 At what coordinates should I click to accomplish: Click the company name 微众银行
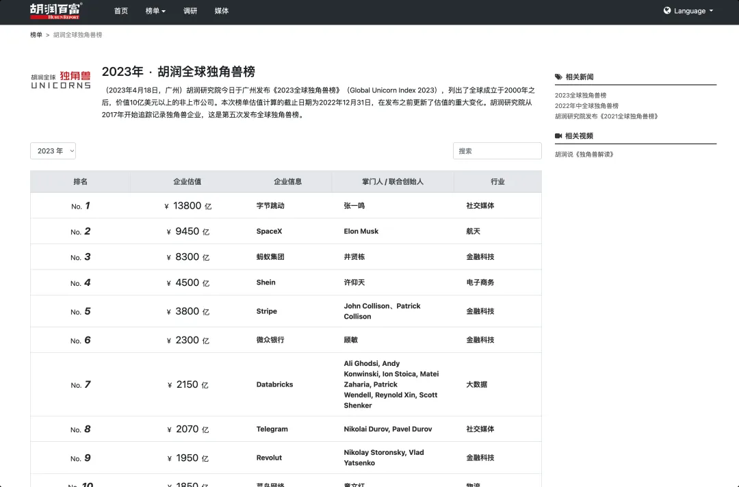click(270, 340)
